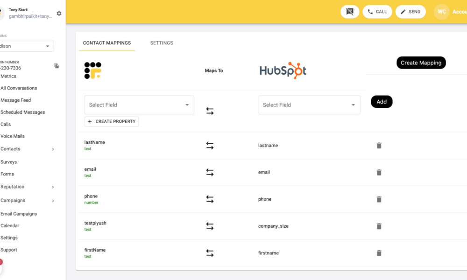467x280 pixels.
Task: Copy the phone number icon
Action: [57, 66]
